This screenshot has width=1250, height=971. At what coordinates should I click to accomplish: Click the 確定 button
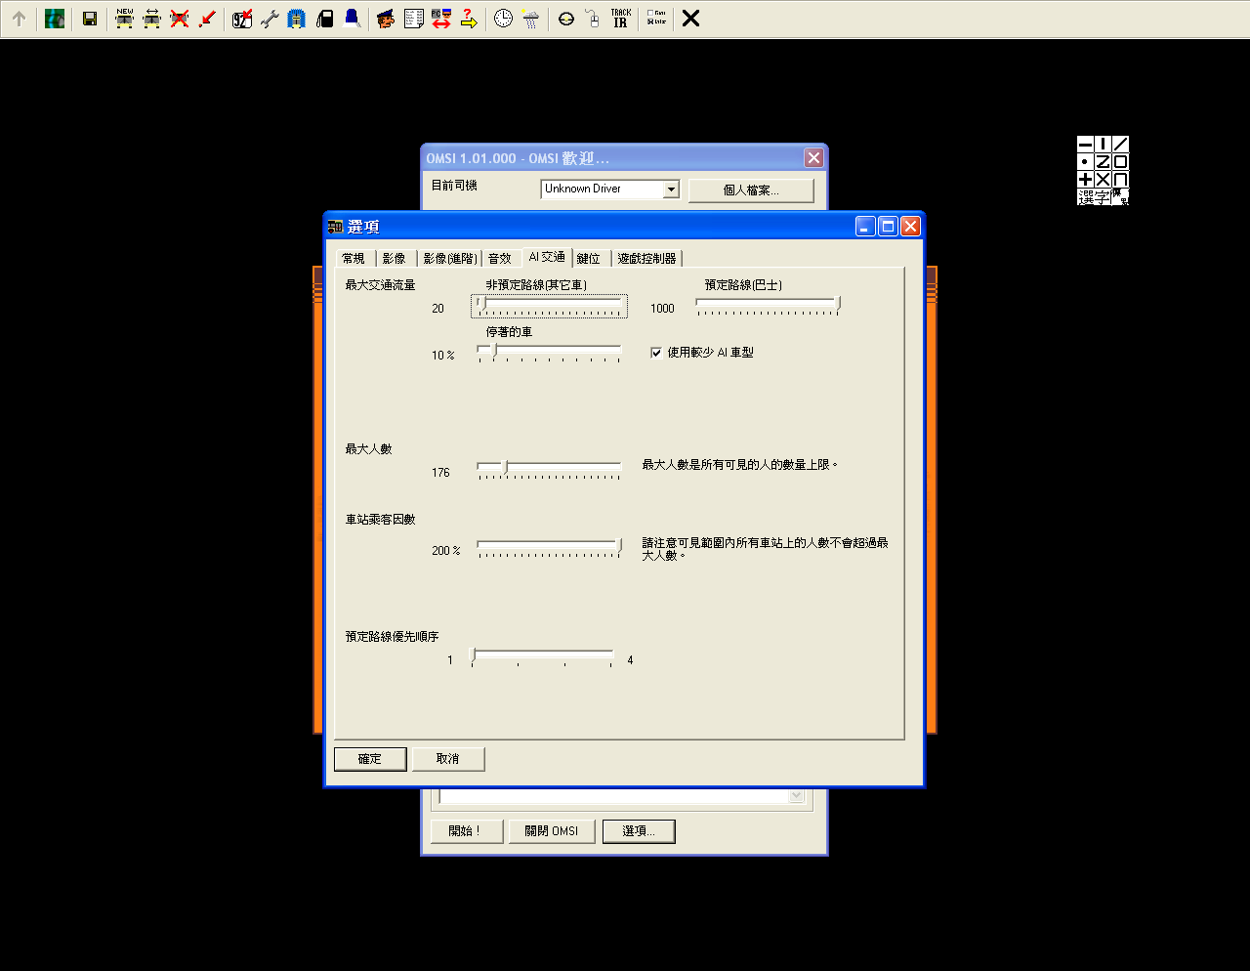point(370,759)
